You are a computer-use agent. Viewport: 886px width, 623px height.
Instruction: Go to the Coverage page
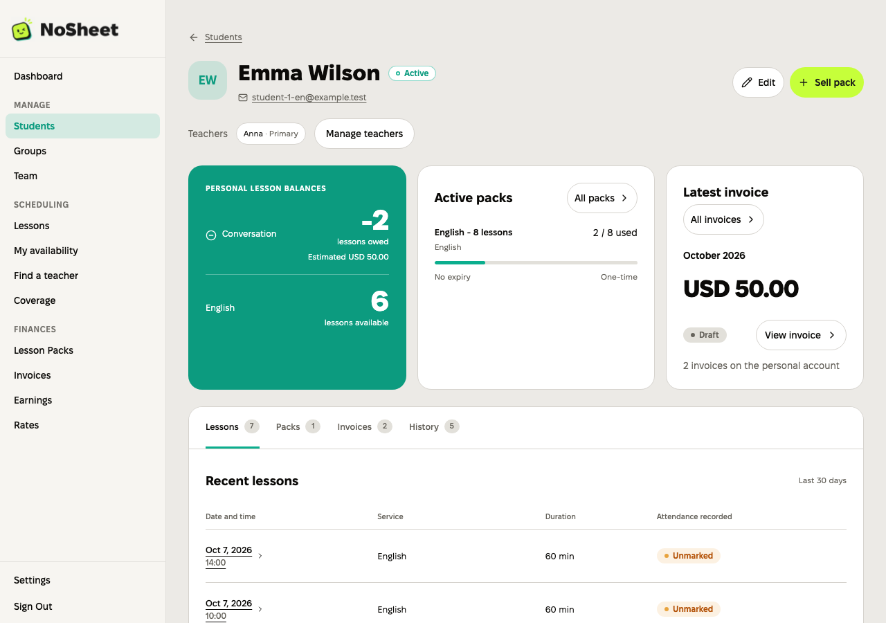(x=82, y=300)
